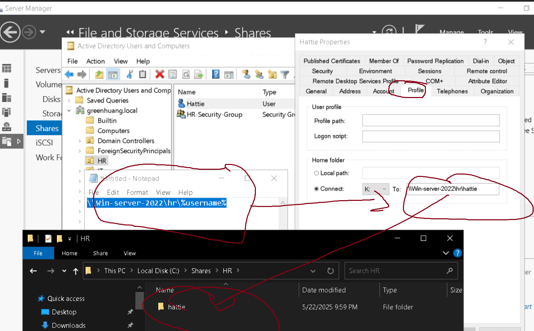Click the blue Help icon in Explorer ribbon

coord(457,253)
